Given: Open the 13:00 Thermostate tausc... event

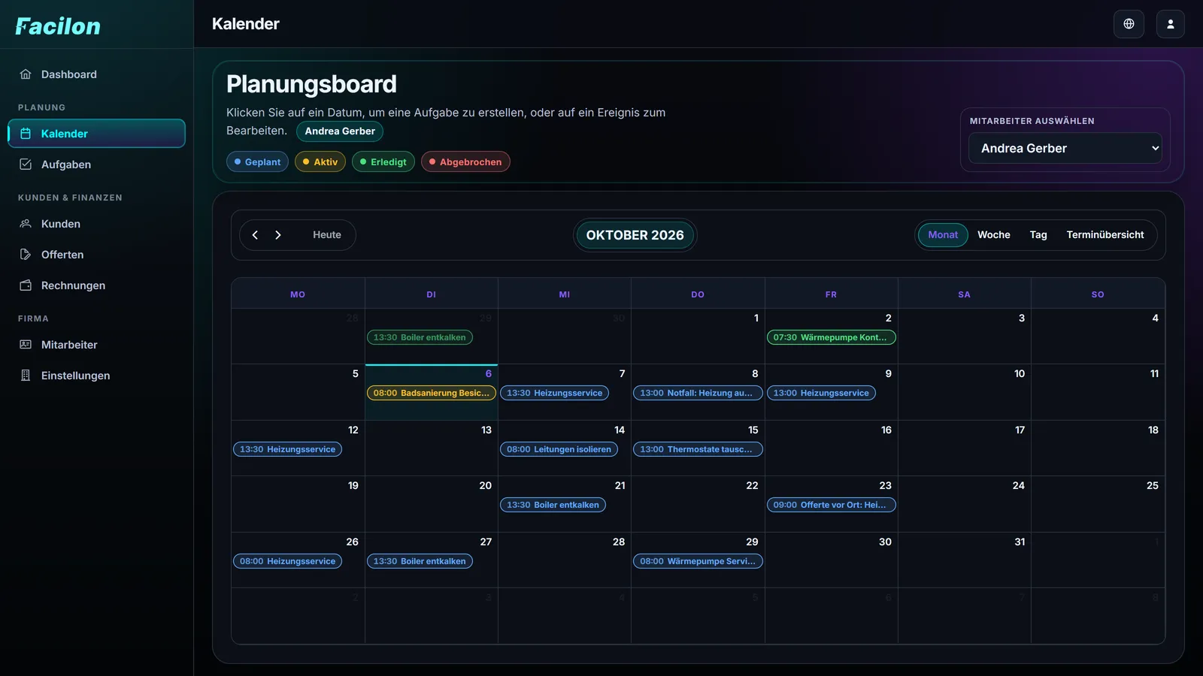Looking at the screenshot, I should point(698,449).
